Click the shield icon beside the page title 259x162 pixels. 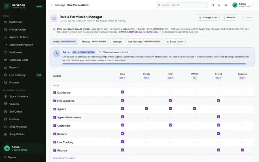click(54, 18)
